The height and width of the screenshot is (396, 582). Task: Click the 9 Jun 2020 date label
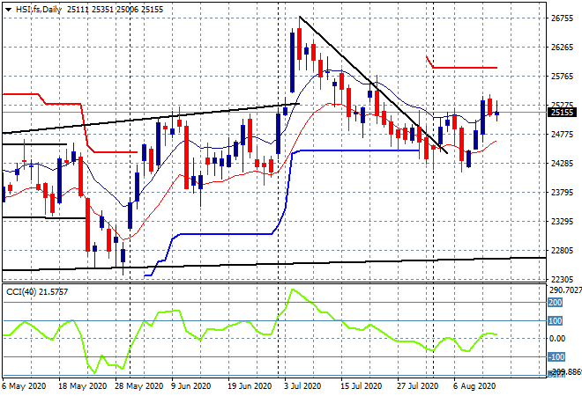click(x=190, y=386)
